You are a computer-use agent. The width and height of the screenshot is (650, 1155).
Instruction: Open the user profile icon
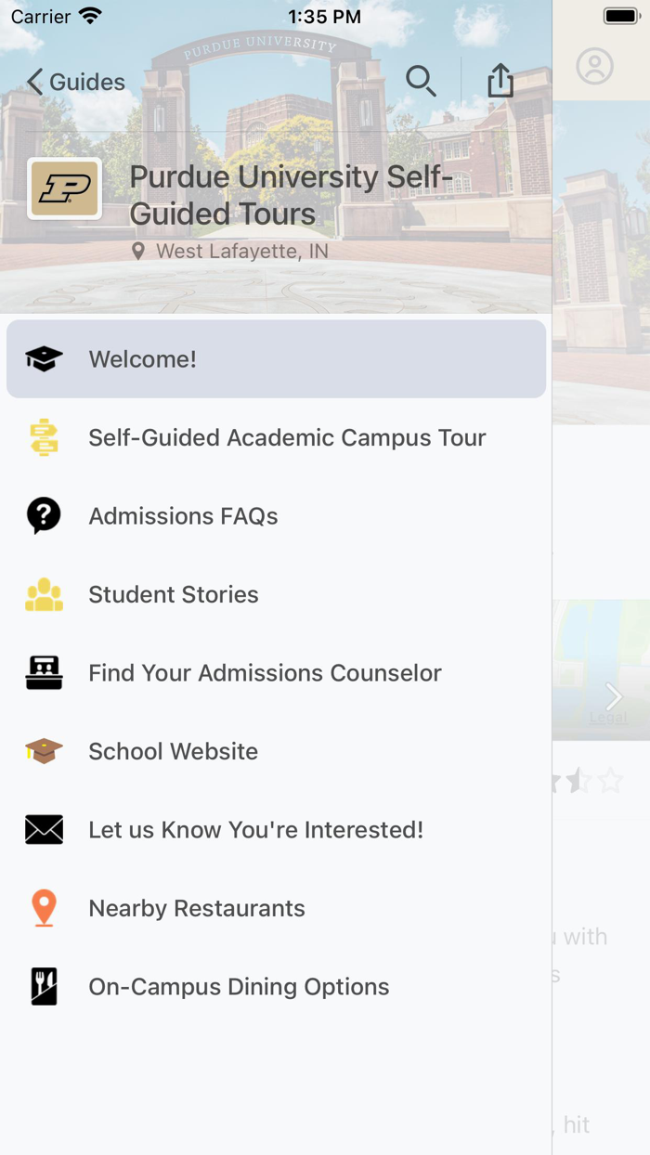[x=594, y=66]
